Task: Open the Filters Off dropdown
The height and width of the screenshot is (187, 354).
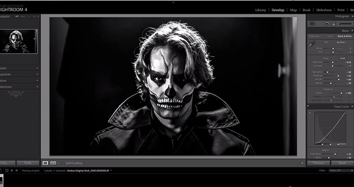Action: tap(340, 171)
